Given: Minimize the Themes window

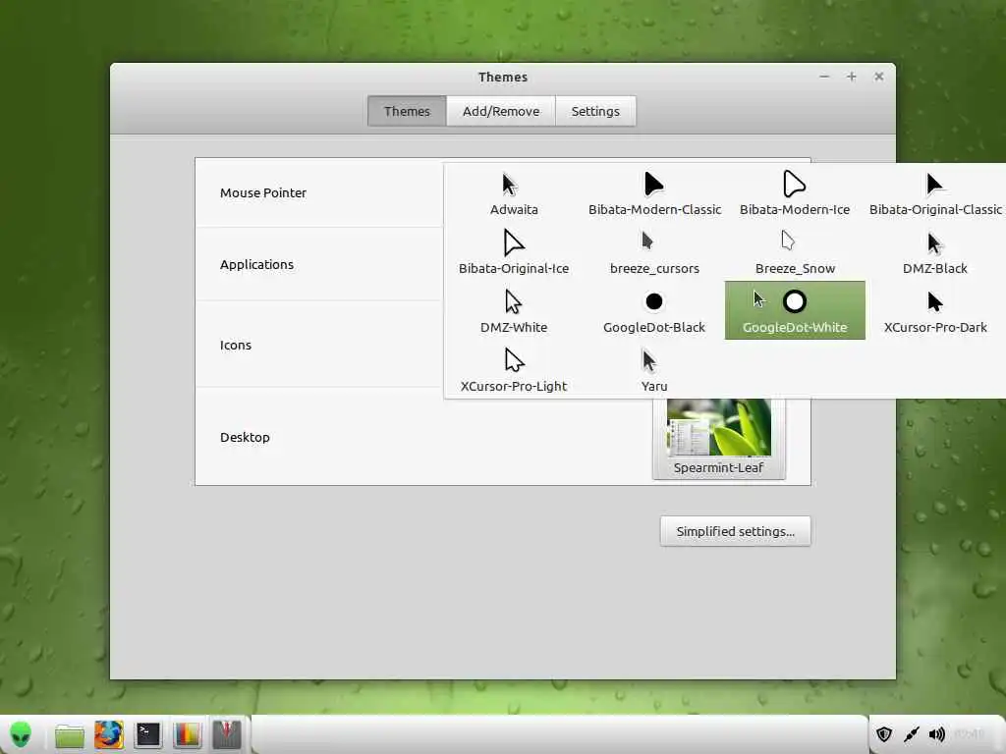Looking at the screenshot, I should pos(824,77).
